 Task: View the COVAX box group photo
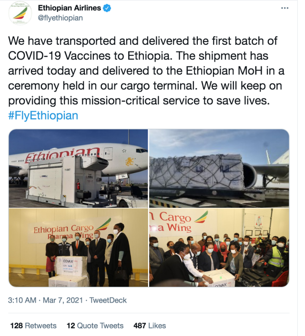[78, 248]
